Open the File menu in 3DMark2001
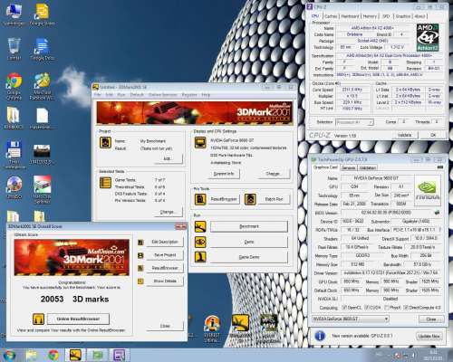Viewport: 453px width, 362px height. point(97,95)
